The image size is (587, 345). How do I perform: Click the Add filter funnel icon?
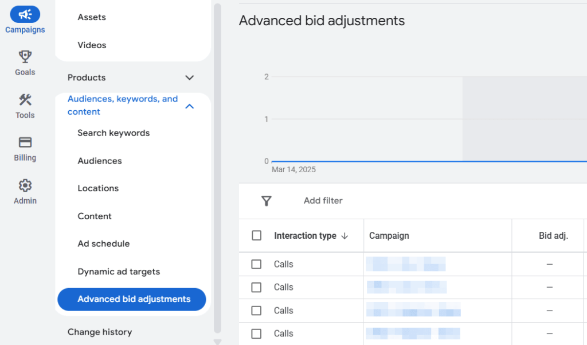(x=267, y=201)
